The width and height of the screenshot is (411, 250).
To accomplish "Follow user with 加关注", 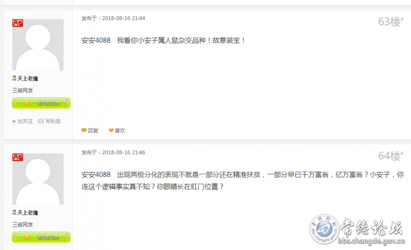I will click(23, 121).
